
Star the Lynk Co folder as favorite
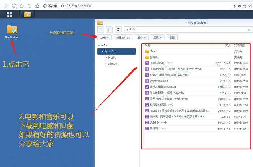click(249, 29)
